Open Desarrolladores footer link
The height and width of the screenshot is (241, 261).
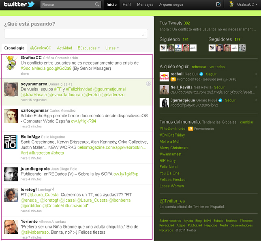(242, 225)
